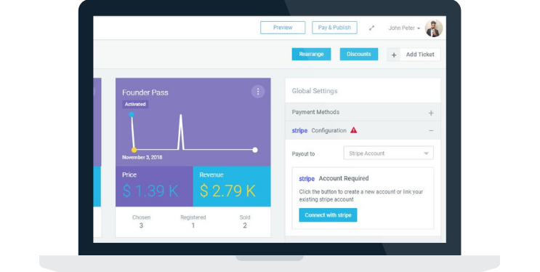Viewport: 540px width, 272px height.
Task: Toggle fullscreen with the expand arrows icon
Action: point(371,28)
